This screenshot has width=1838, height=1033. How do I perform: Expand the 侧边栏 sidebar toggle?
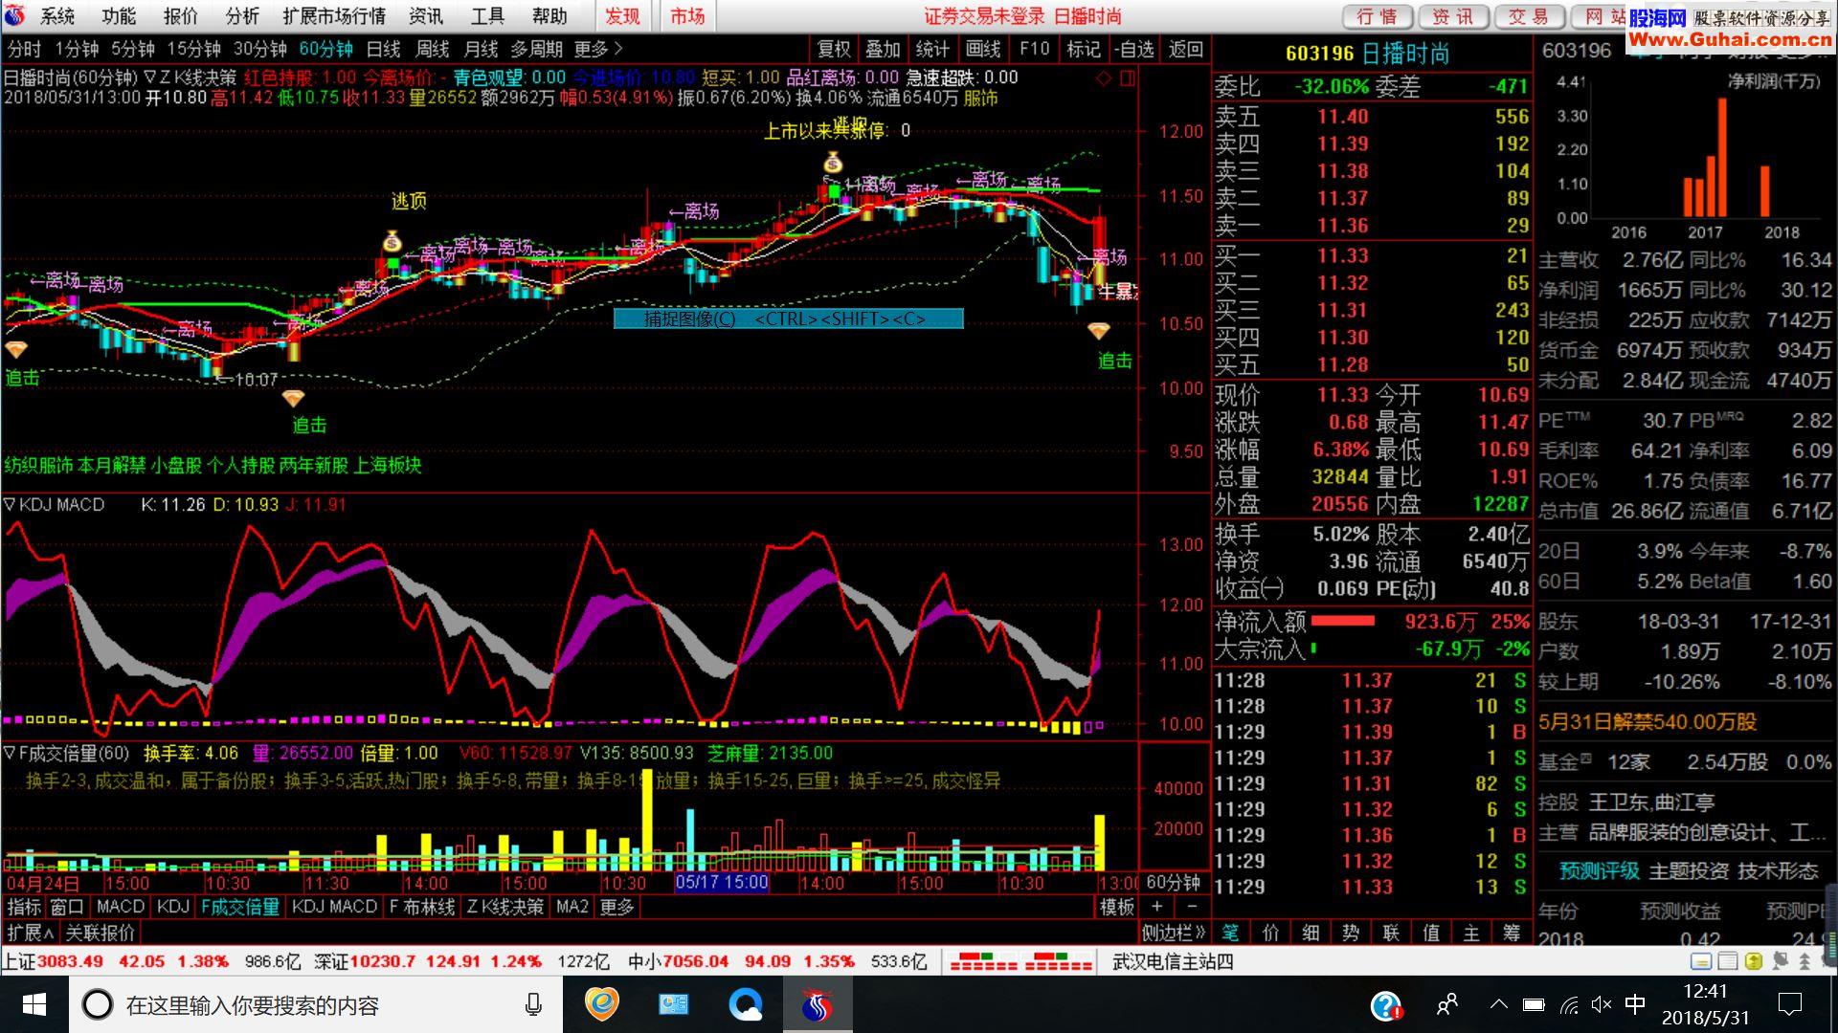[1174, 932]
